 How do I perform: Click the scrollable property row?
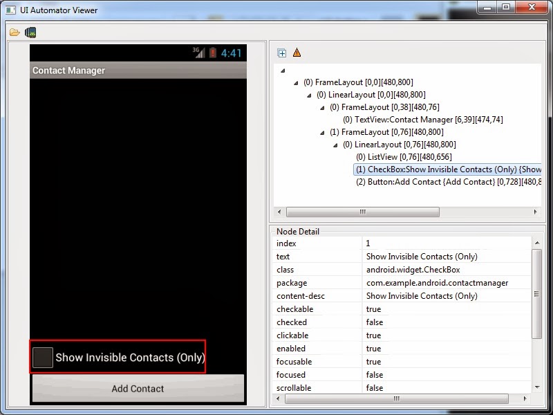pyautogui.click(x=402, y=387)
